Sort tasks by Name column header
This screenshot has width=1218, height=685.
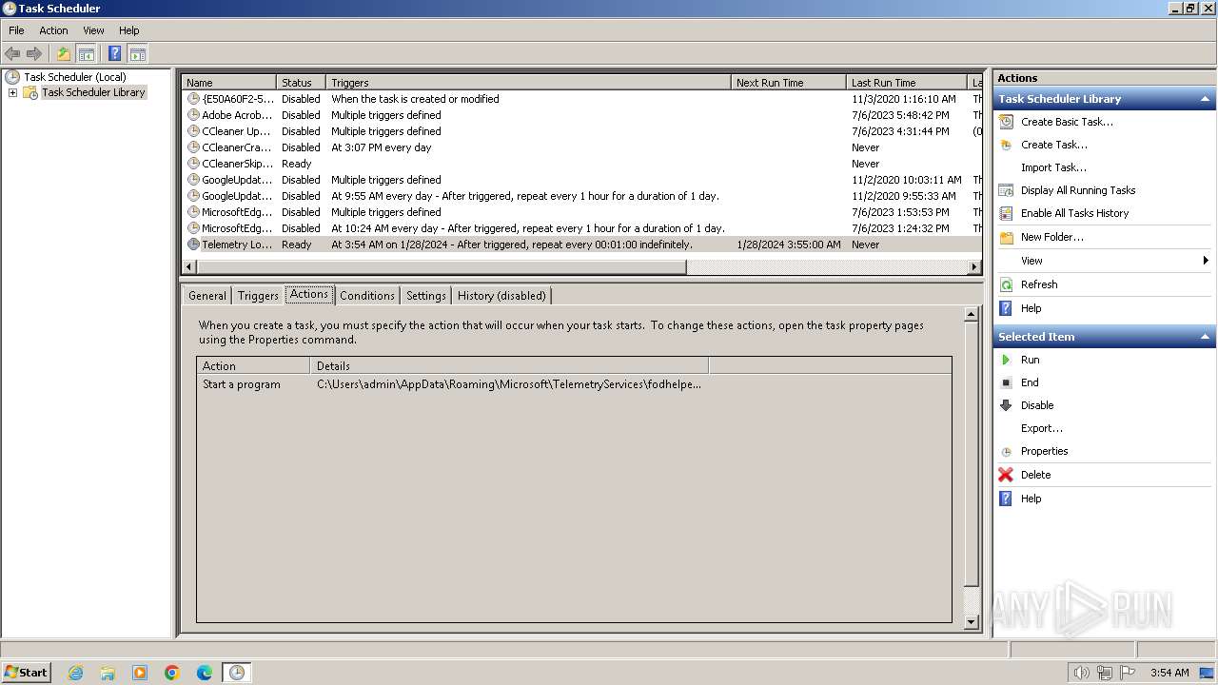coord(228,83)
